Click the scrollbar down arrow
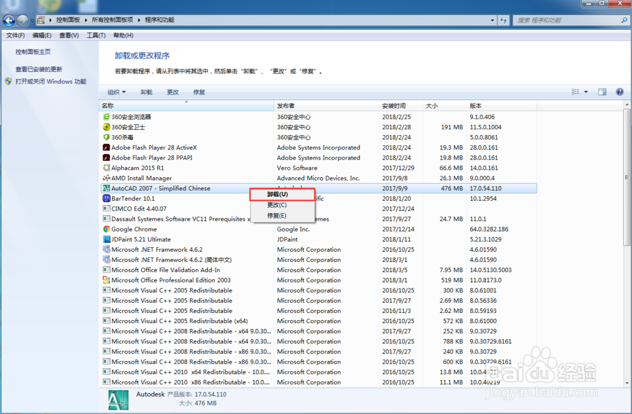The image size is (632, 414). pos(627,384)
